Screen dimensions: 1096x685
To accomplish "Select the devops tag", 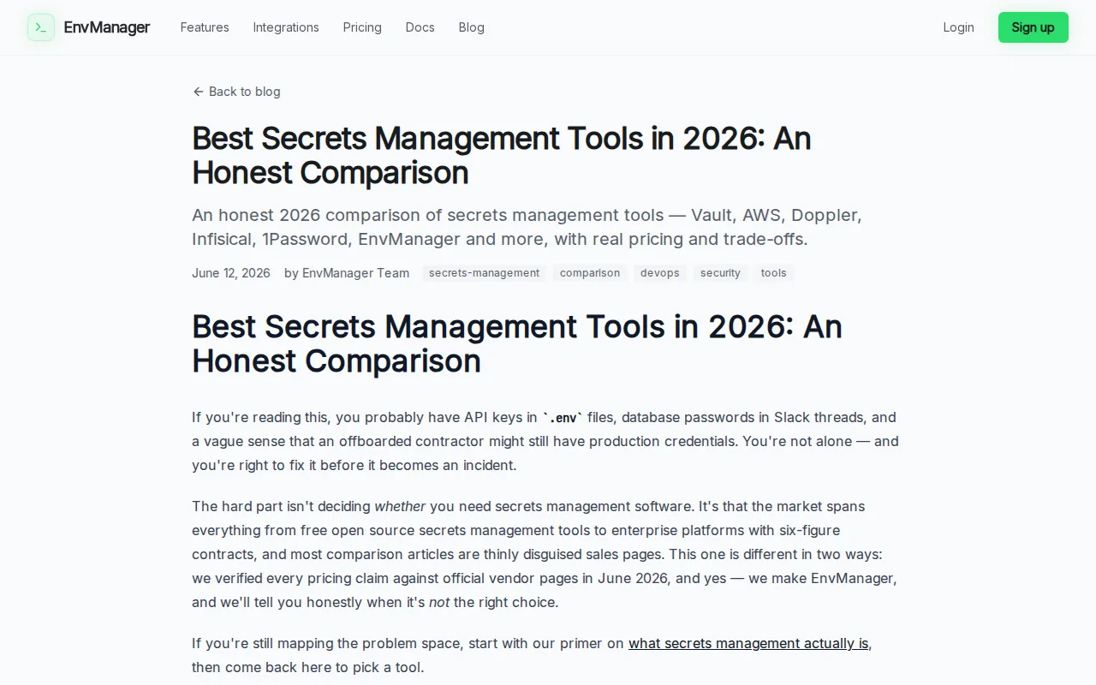I will click(x=660, y=273).
